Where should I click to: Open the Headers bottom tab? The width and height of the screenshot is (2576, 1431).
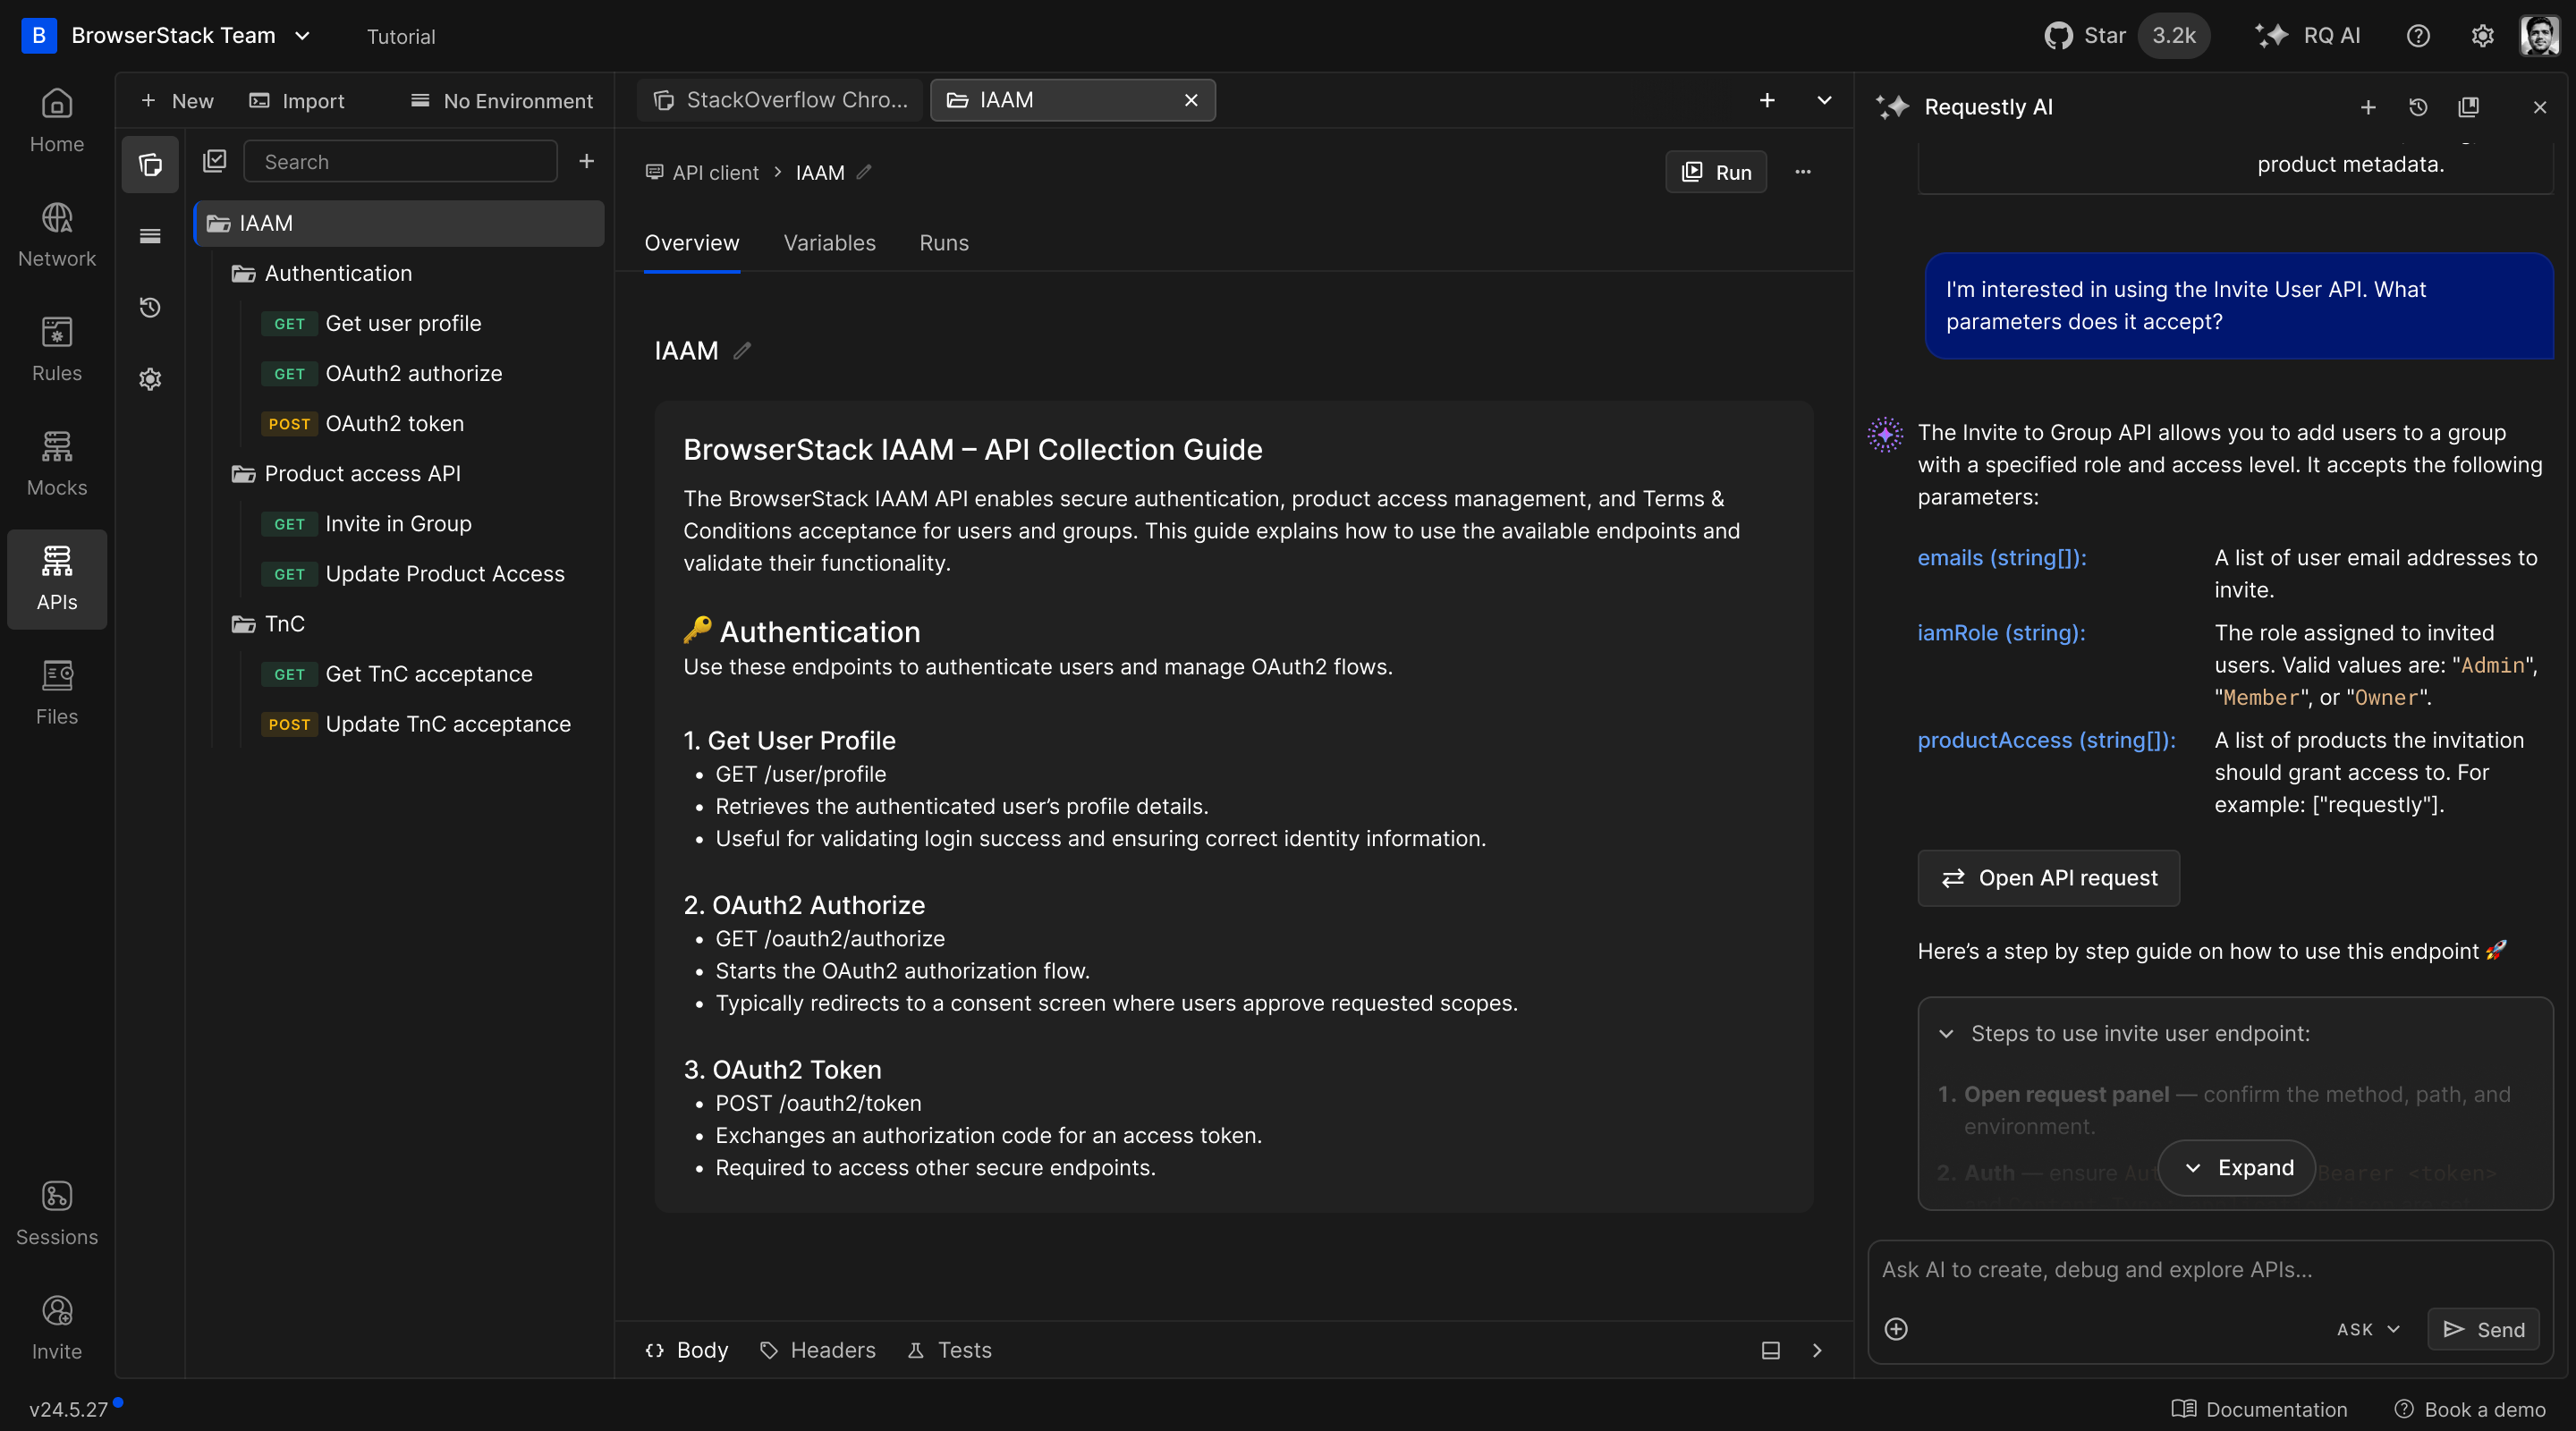[x=817, y=1350]
